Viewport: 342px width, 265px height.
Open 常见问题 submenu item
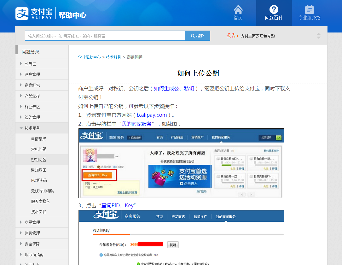tap(38, 149)
